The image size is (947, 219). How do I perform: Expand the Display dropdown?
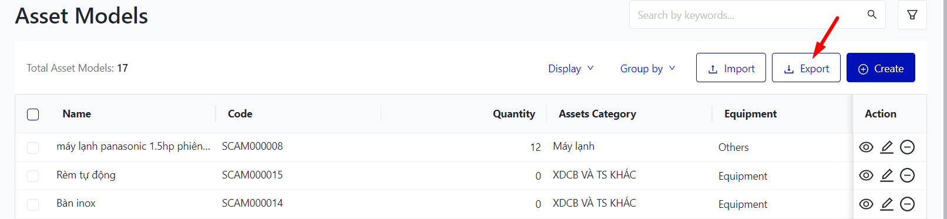coord(570,68)
